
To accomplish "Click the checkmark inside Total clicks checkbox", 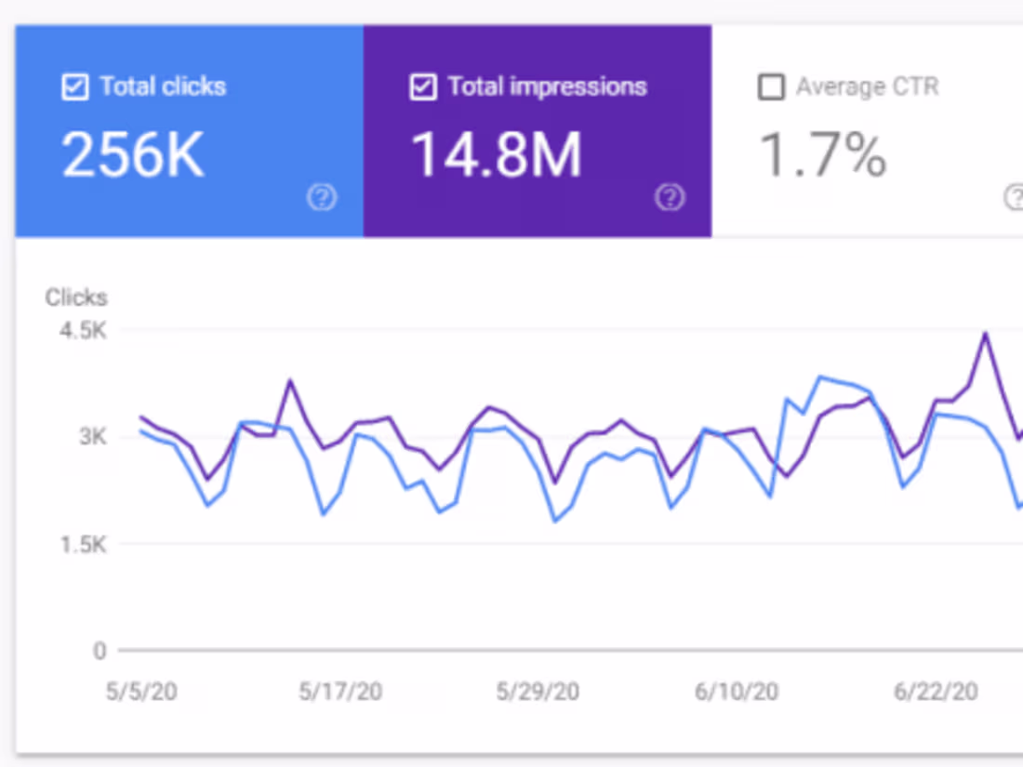I will pos(73,86).
